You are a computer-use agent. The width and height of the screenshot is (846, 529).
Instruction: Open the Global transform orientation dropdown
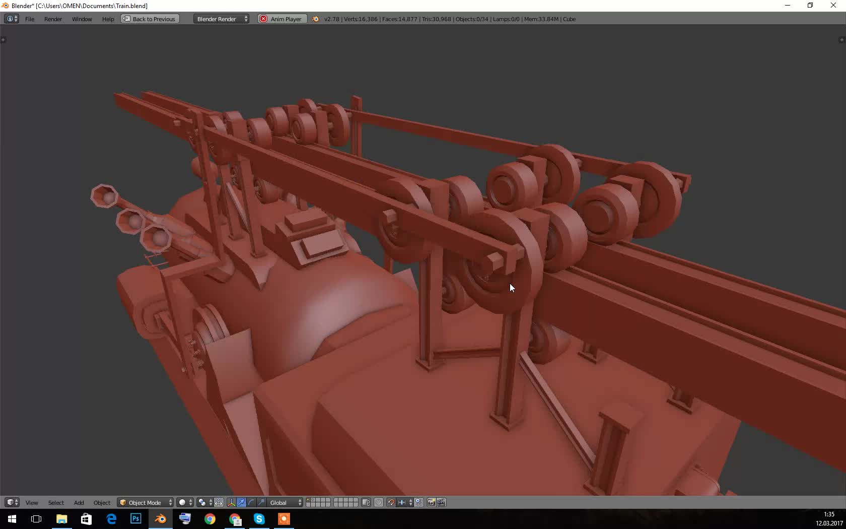click(282, 502)
